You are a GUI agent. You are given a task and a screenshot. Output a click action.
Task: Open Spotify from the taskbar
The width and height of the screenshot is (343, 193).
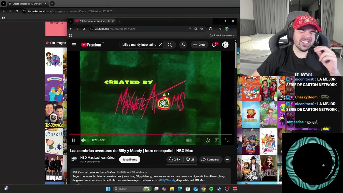[x=211, y=189]
